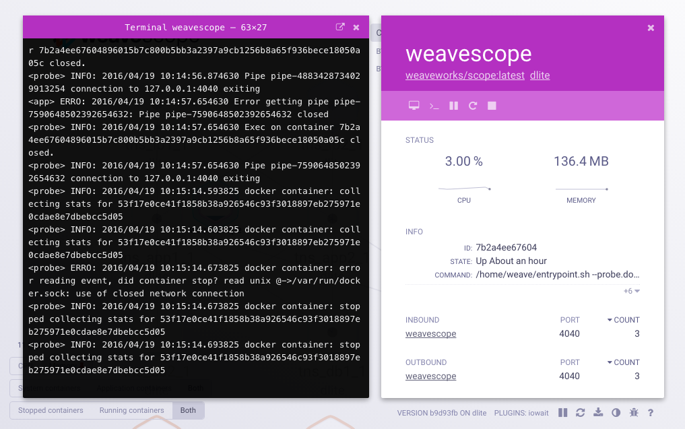Switch to Running containers view
Screen dimensions: 685x429
tap(130, 410)
